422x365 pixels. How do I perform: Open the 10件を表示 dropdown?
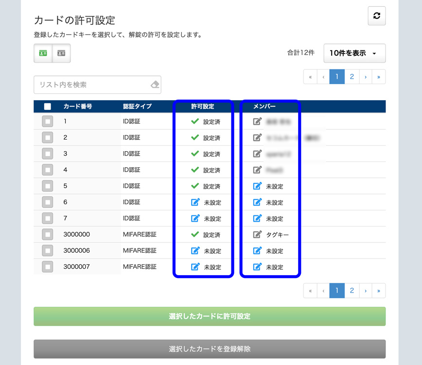pos(354,53)
